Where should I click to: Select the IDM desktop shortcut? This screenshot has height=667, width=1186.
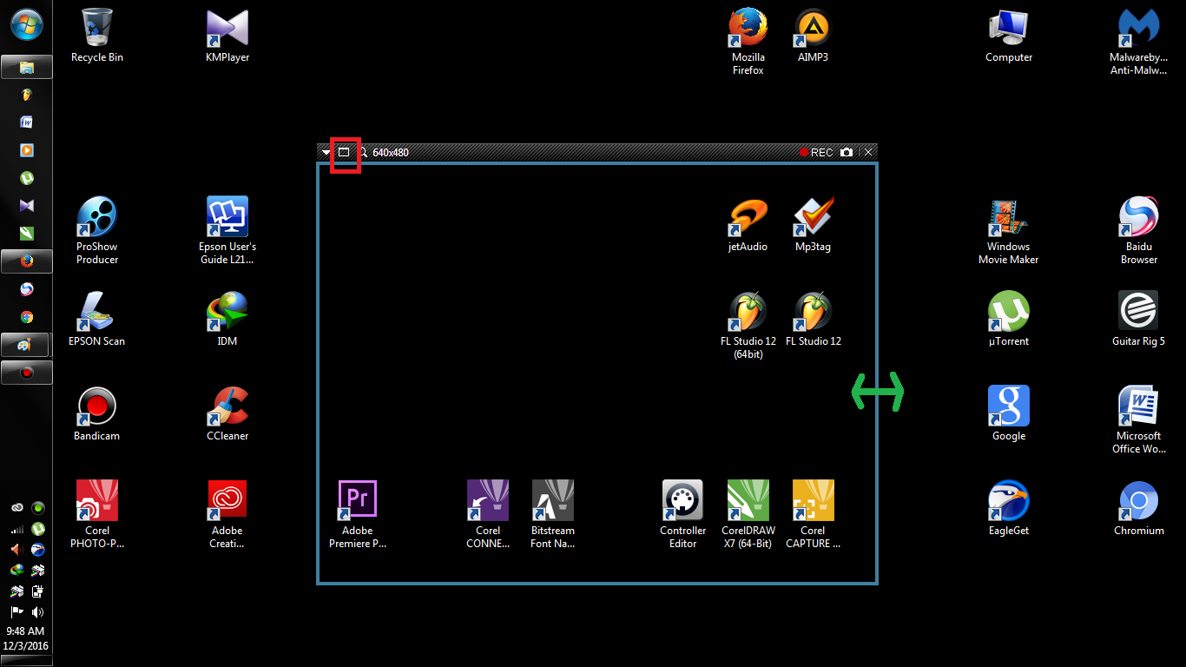(x=227, y=320)
